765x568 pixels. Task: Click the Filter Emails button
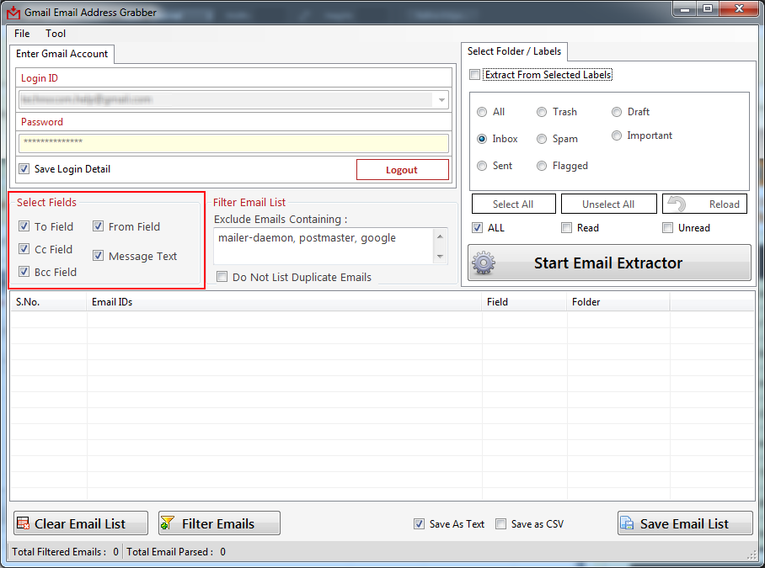pos(219,523)
